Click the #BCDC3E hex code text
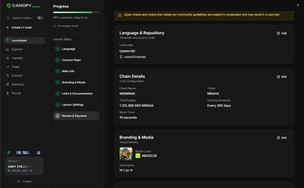This screenshot has height=188, width=304. 149,156
